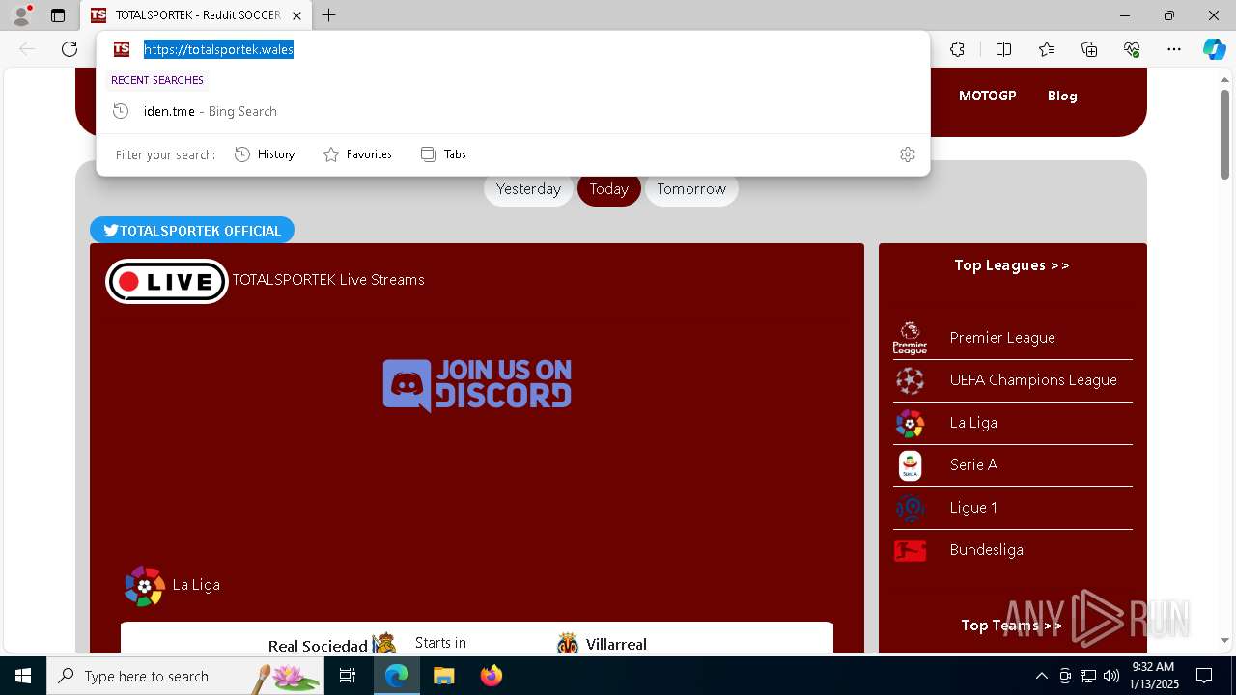Select recent search iden.tme
Viewport: 1236px width, 695px height.
[x=513, y=111]
